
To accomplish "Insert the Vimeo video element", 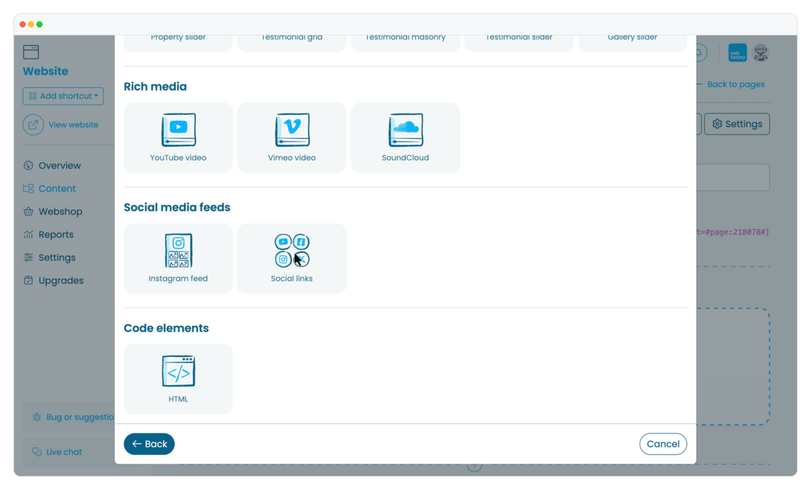I will click(292, 137).
